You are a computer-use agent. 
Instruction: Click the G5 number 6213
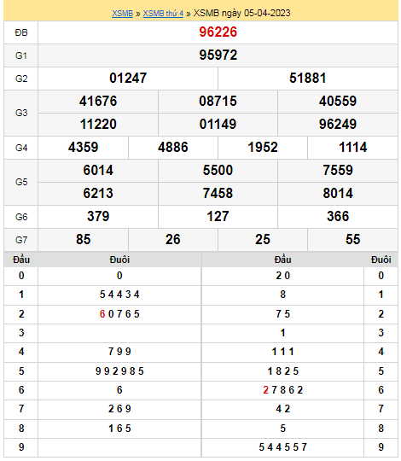click(98, 194)
